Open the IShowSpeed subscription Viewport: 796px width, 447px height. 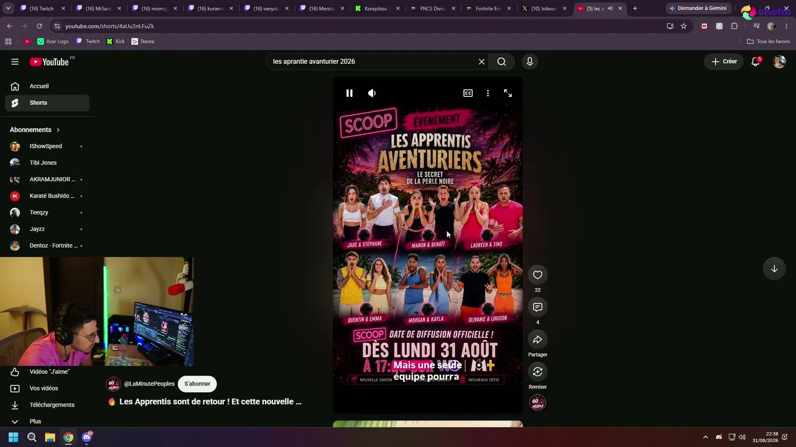tap(47, 147)
